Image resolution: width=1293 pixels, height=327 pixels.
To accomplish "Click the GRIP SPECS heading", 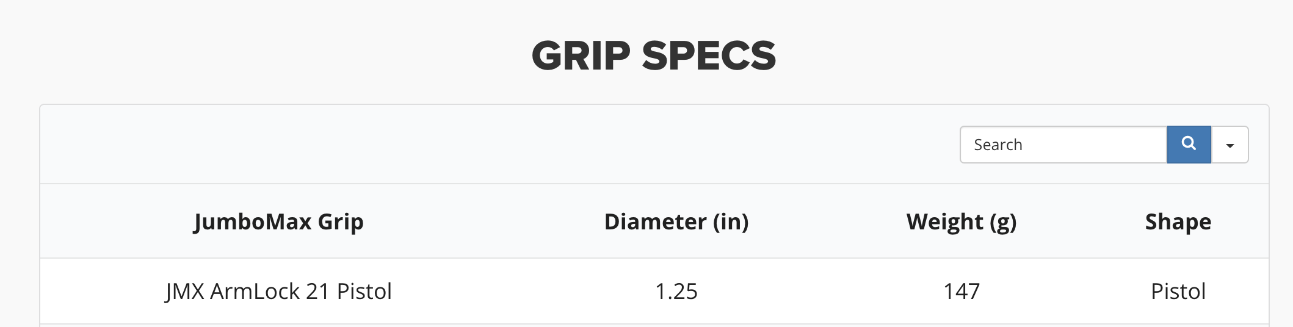I will coord(653,56).
